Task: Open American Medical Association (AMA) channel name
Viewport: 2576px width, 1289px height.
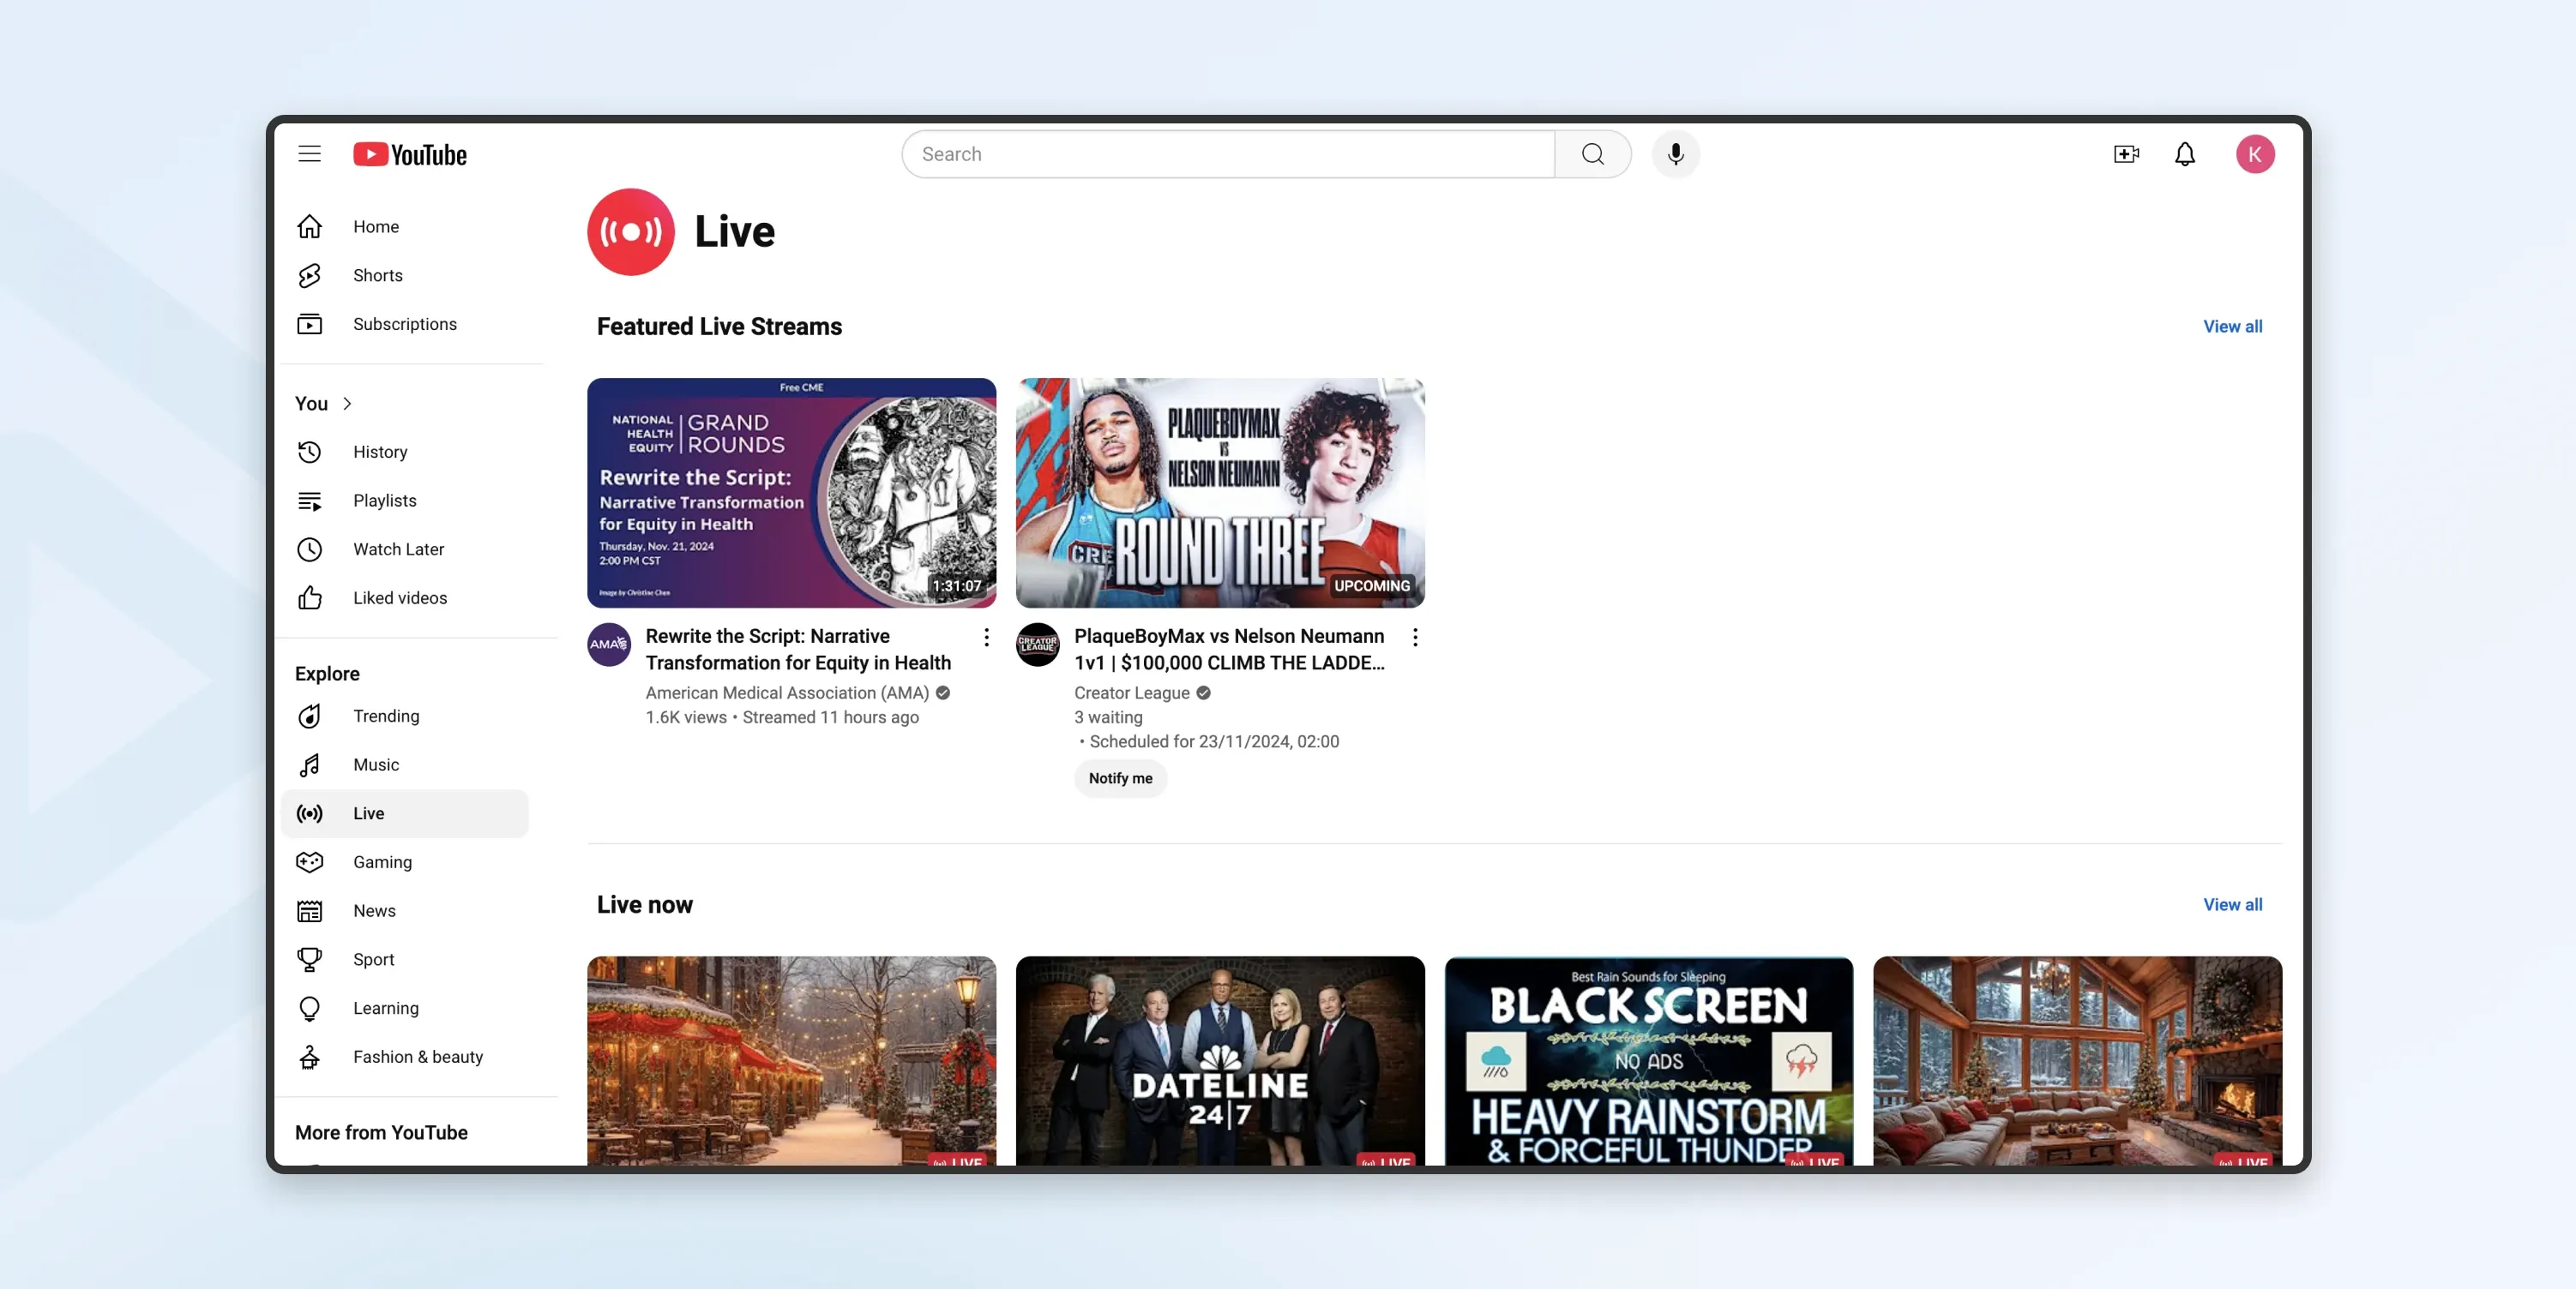Action: (x=787, y=693)
